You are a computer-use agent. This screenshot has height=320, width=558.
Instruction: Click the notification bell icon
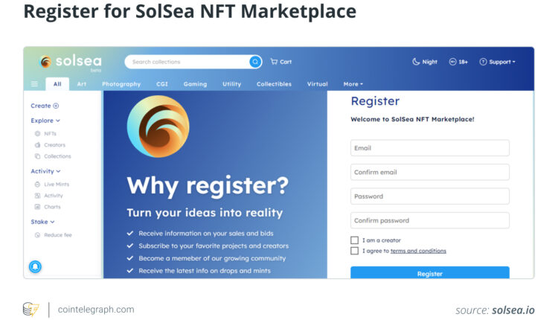click(x=35, y=266)
